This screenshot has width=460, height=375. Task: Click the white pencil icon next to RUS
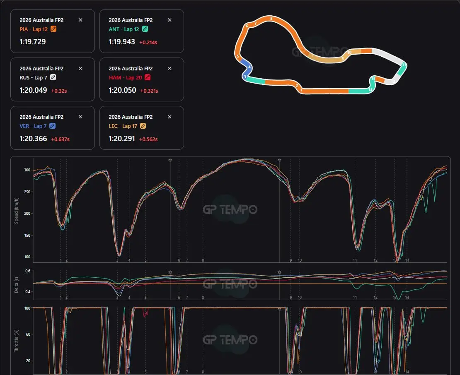[x=53, y=77]
